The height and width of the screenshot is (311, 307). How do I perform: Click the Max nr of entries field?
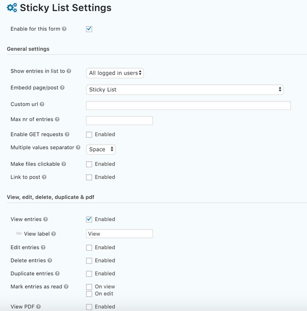coord(119,121)
